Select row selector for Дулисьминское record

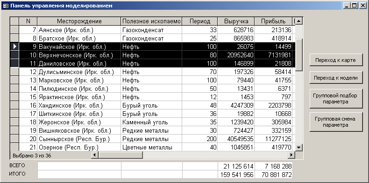pyautogui.click(x=14, y=72)
